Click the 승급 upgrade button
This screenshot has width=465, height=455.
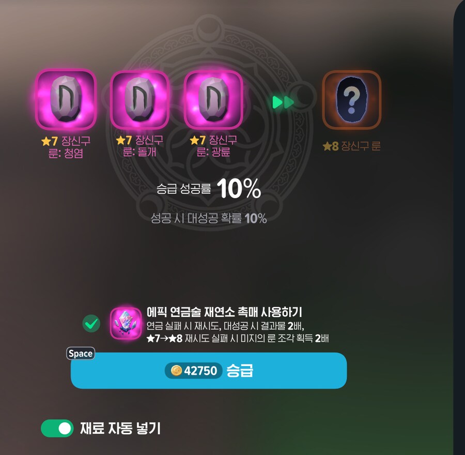[x=209, y=371]
